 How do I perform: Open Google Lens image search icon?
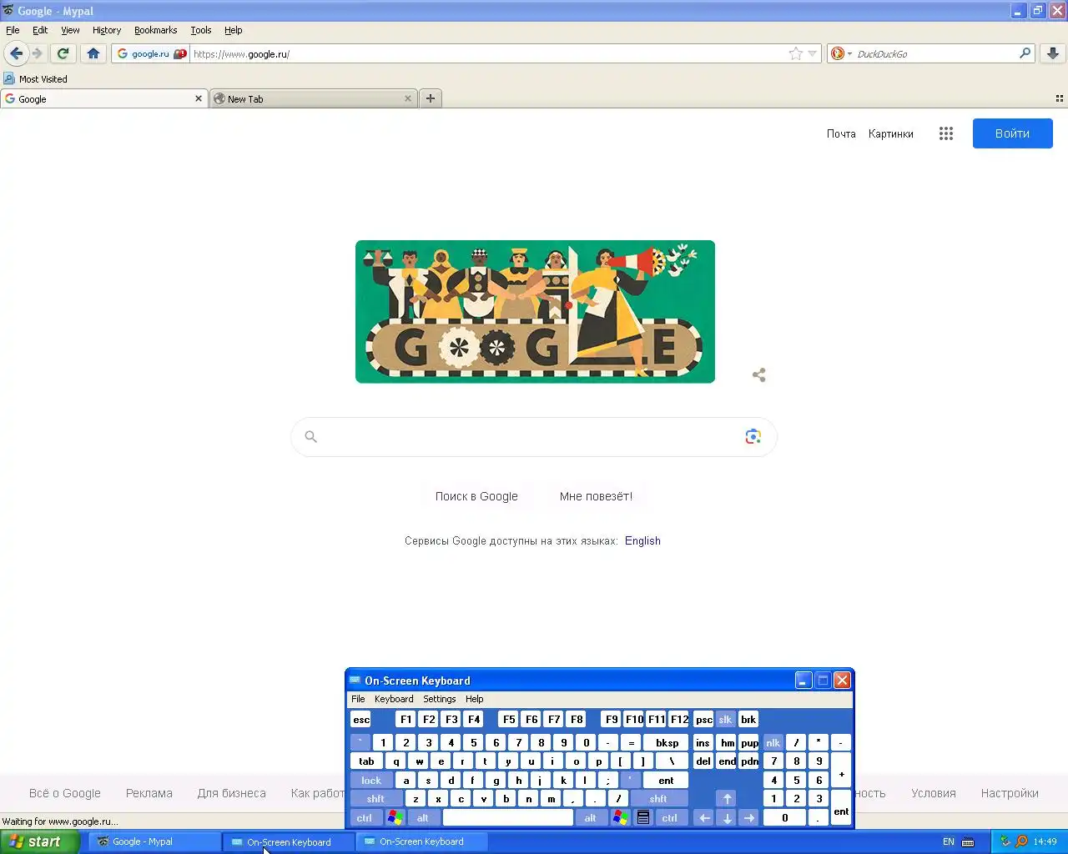click(x=753, y=437)
